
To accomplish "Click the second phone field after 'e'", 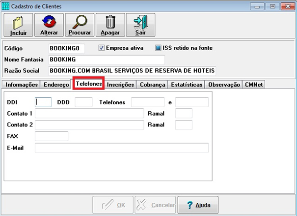I will 192,102.
